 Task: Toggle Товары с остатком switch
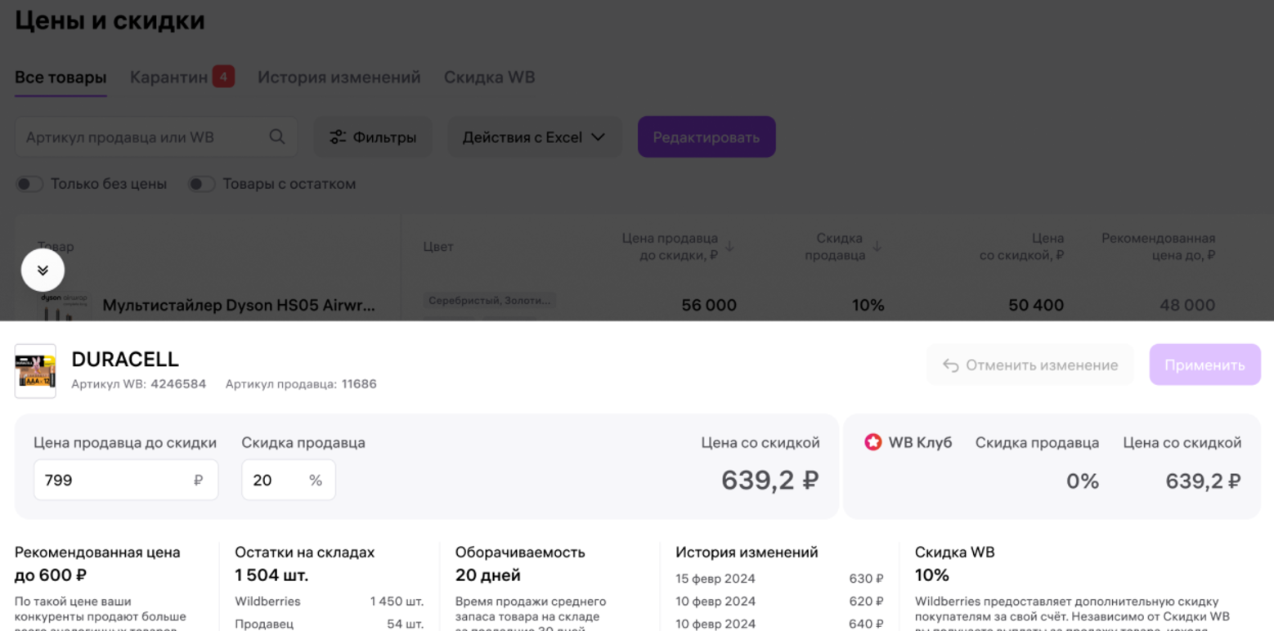point(201,184)
